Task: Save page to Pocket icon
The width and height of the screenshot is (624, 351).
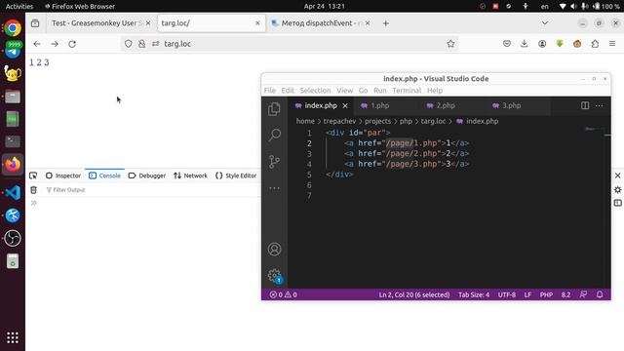Action: point(507,44)
